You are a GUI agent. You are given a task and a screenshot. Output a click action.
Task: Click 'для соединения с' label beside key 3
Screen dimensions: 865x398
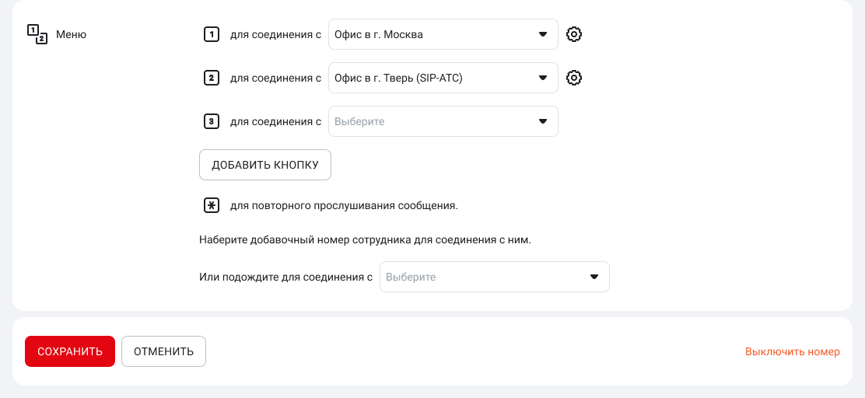coord(275,121)
